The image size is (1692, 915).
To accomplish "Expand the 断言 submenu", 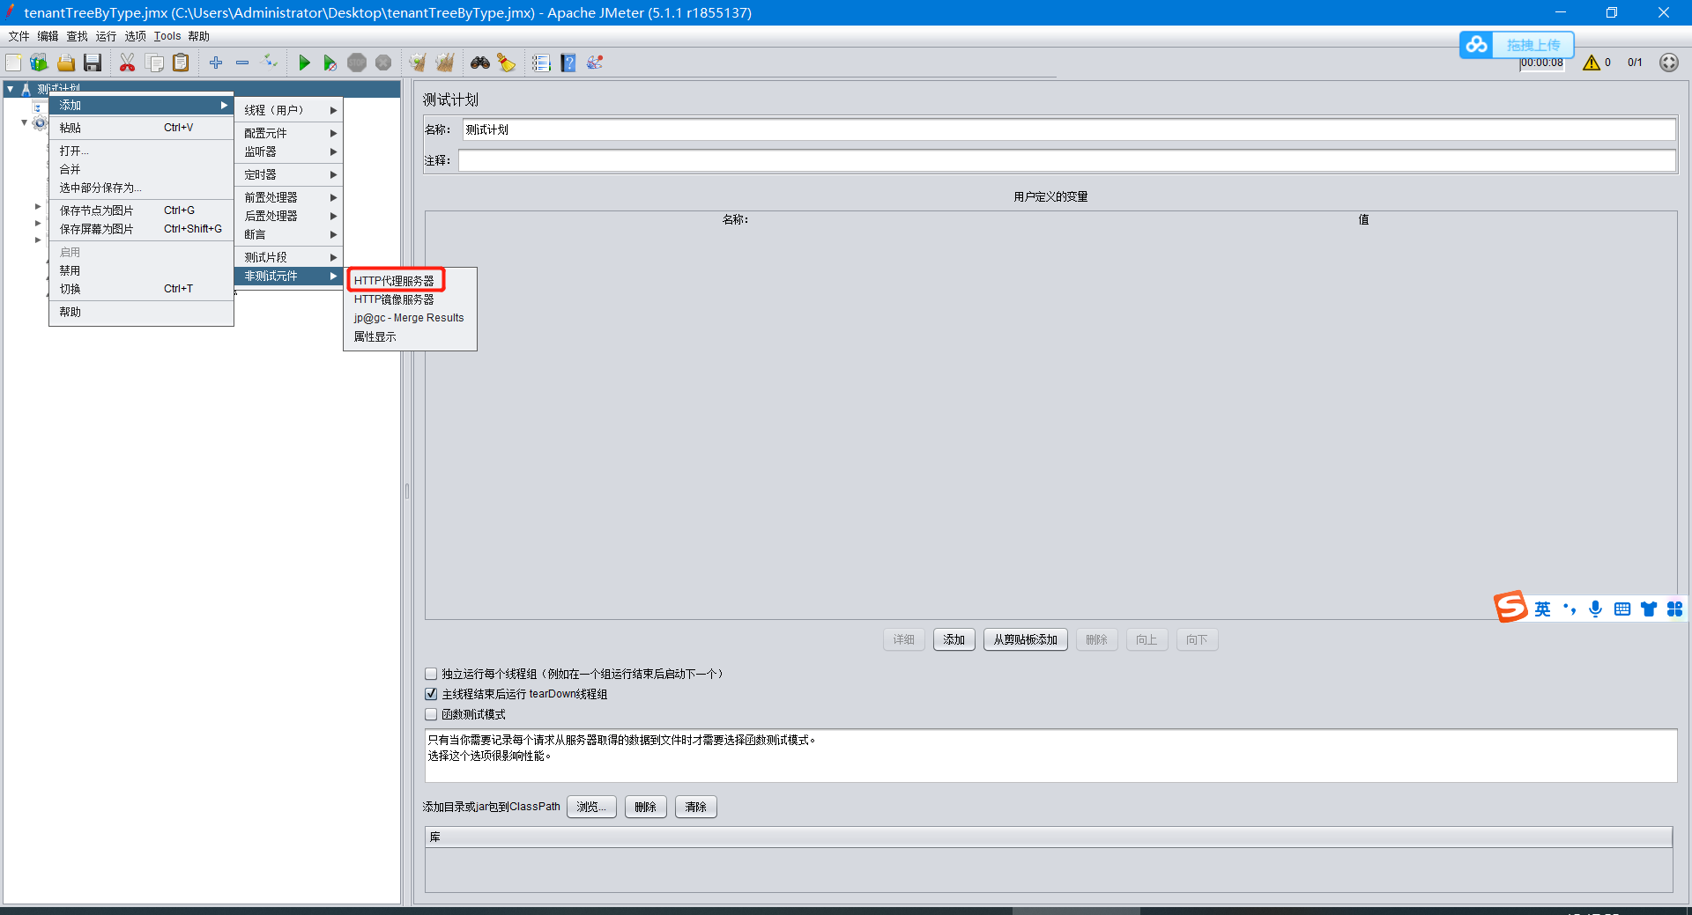I will tap(289, 234).
